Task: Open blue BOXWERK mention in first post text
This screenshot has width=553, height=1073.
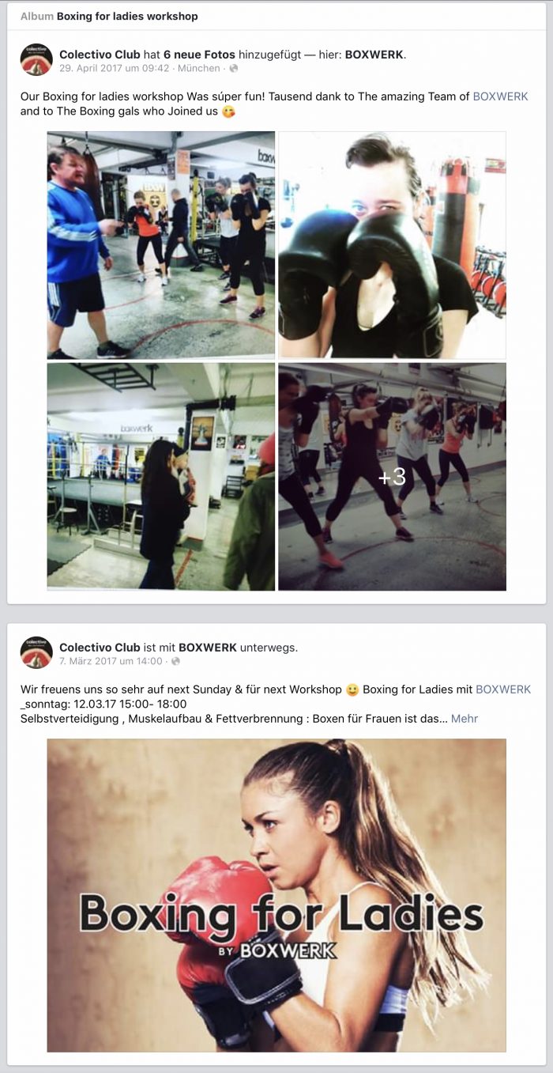Action: 502,96
